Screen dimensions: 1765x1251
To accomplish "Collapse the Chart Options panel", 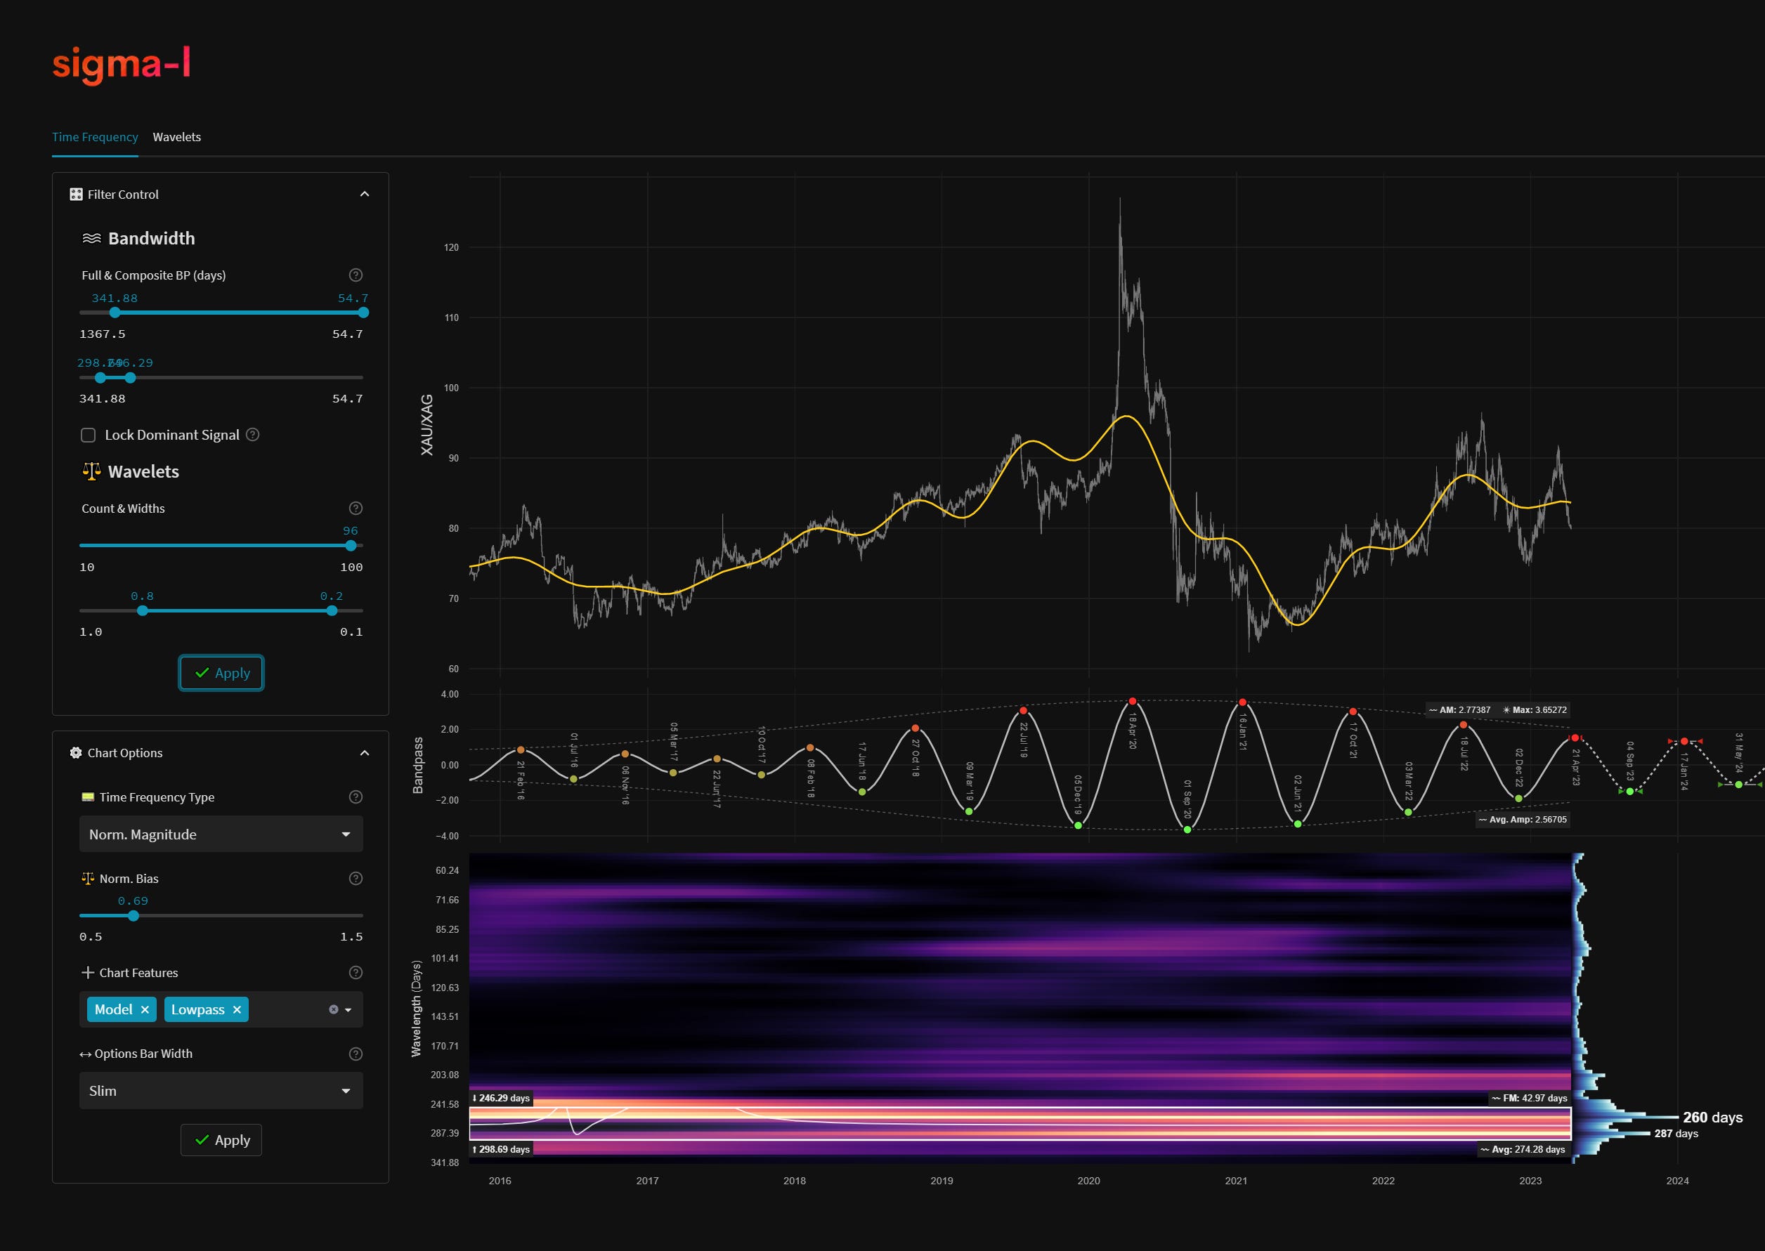I will 365,752.
